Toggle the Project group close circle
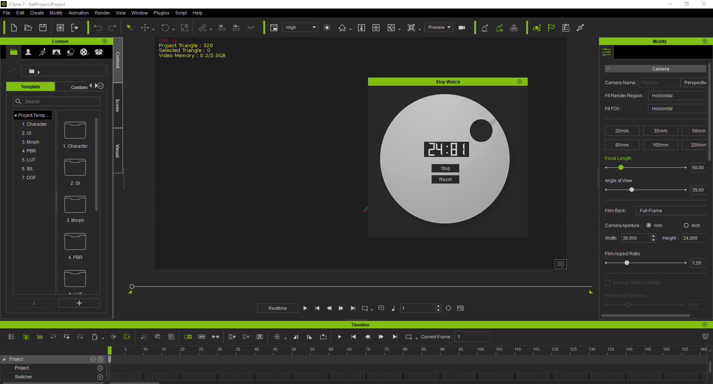The height and width of the screenshot is (384, 713). [x=100, y=359]
